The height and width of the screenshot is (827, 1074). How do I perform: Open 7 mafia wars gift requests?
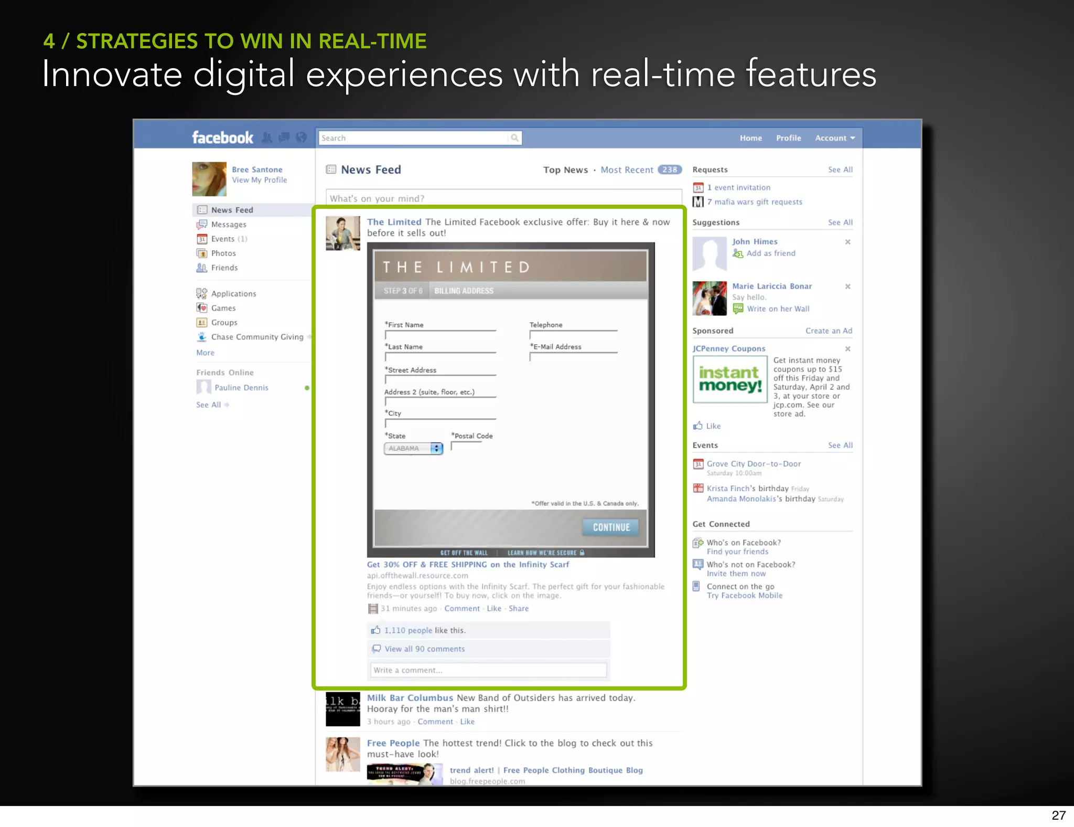click(x=754, y=202)
